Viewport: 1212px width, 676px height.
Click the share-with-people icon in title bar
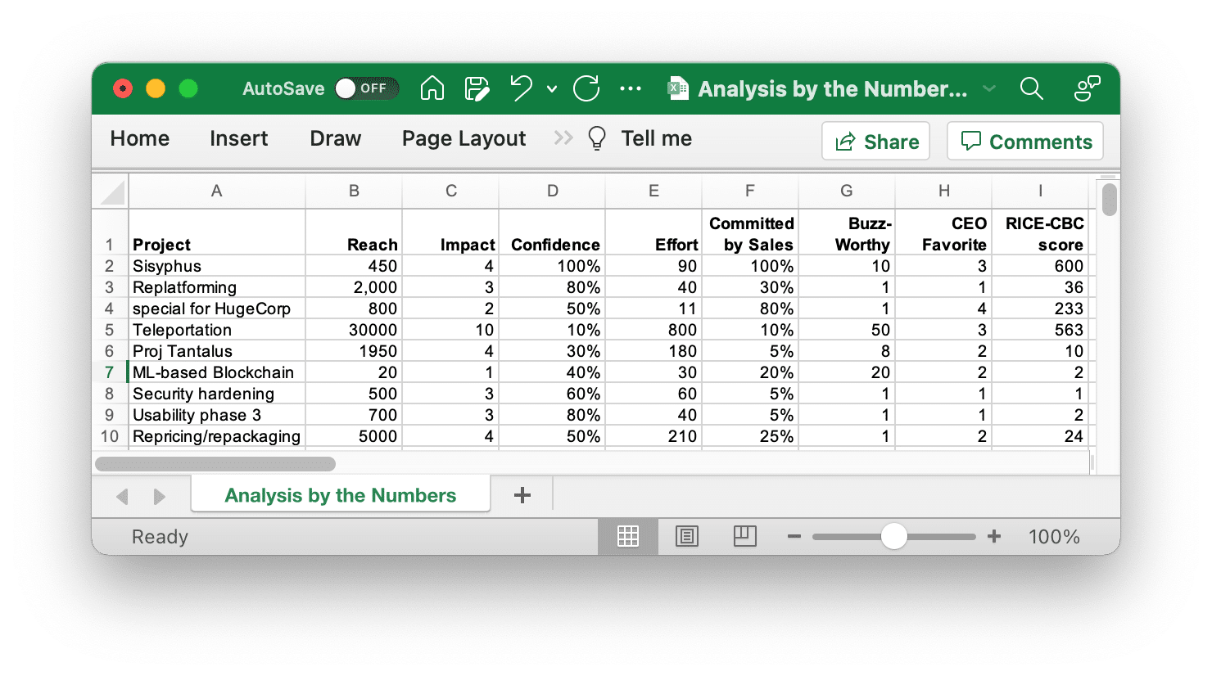[x=1087, y=88]
